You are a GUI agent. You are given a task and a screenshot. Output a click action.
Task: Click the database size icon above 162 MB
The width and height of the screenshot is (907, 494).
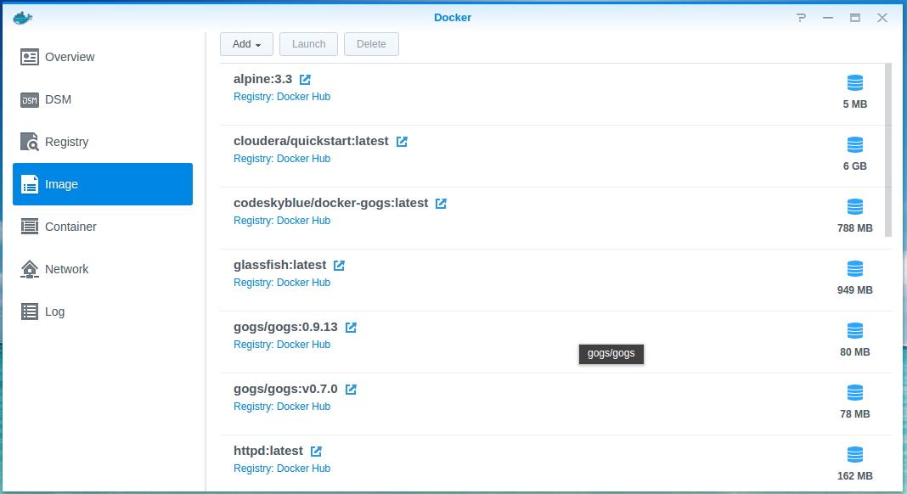pos(855,454)
